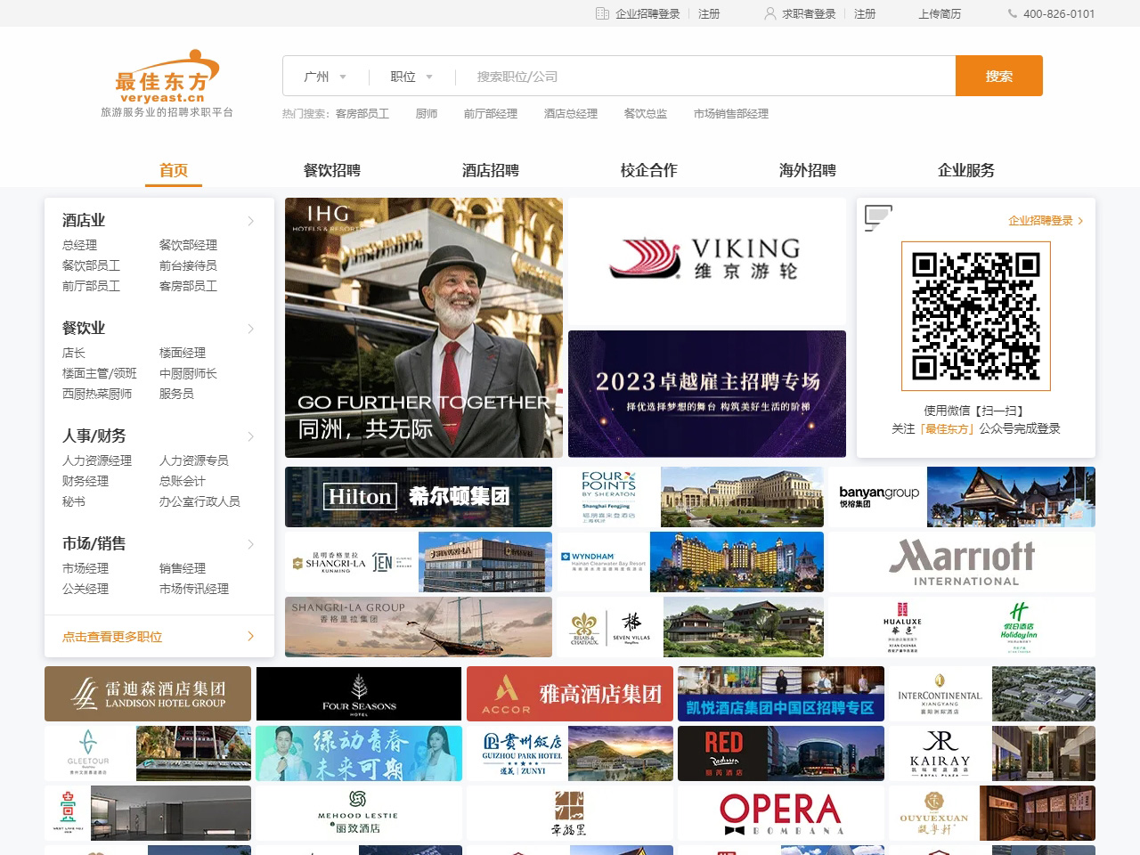Click the WeChat QR code image
The height and width of the screenshot is (855, 1140).
tap(976, 316)
